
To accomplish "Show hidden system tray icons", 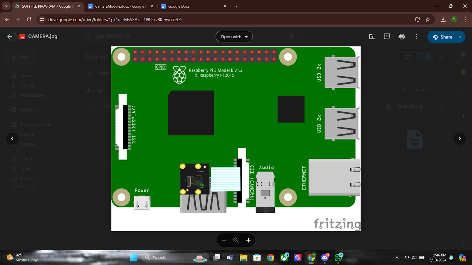I will pos(397,258).
